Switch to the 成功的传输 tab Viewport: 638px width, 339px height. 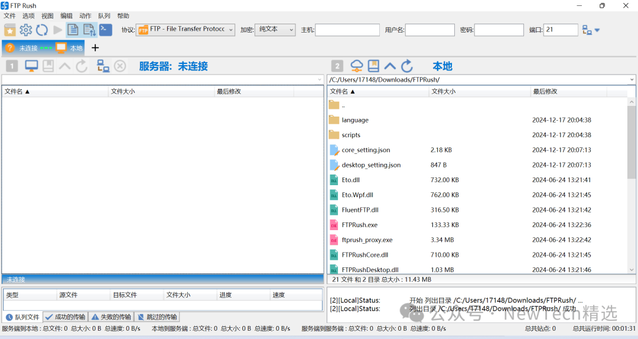[x=65, y=317]
